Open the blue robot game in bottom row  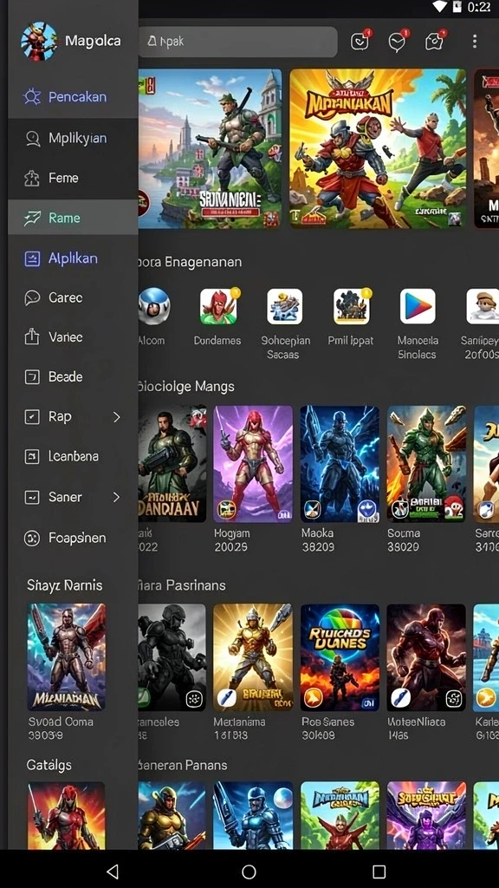point(253,815)
